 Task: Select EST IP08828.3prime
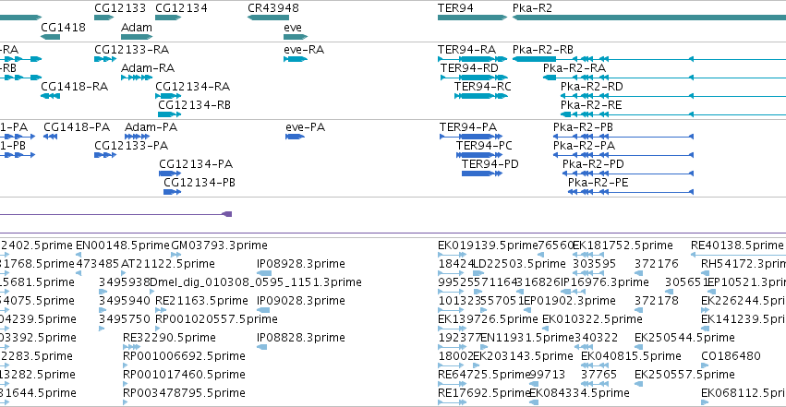tap(261, 347)
